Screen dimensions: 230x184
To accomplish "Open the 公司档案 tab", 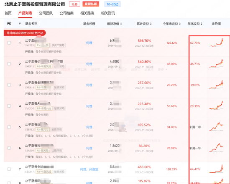I will click(x=66, y=13).
